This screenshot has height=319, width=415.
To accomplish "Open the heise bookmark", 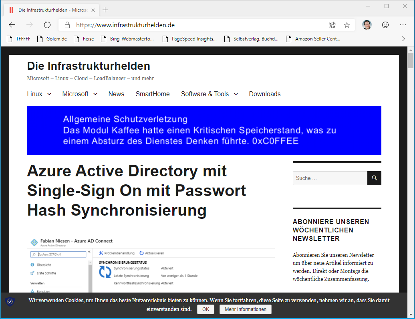I will tap(84, 39).
